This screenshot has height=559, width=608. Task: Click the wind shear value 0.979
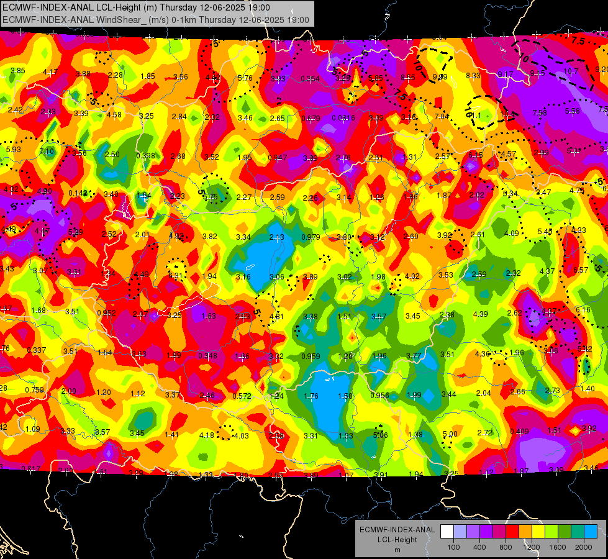click(311, 237)
